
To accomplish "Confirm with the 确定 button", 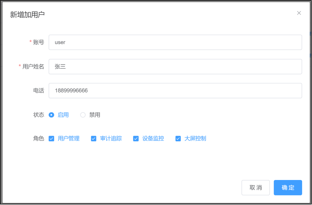I will pos(288,187).
